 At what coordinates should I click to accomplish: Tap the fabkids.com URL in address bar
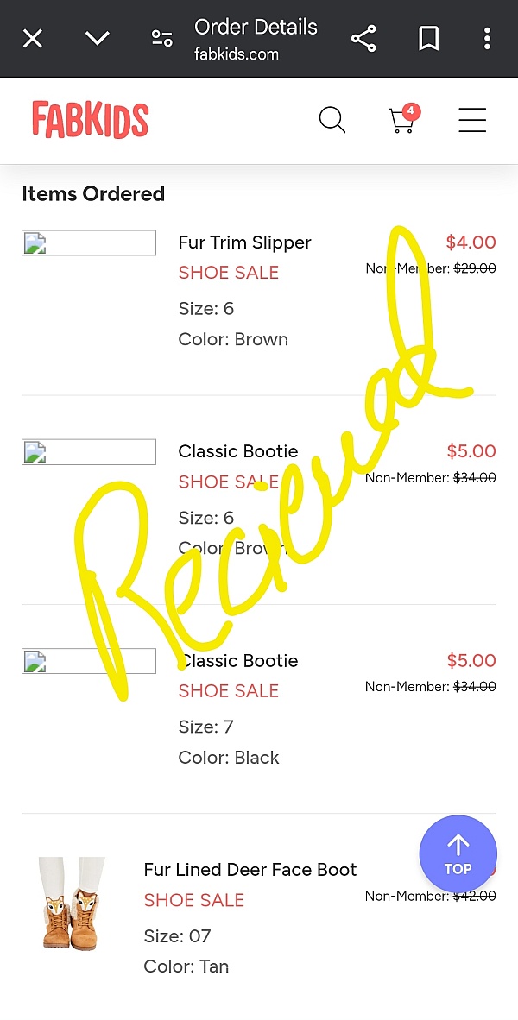tap(237, 54)
